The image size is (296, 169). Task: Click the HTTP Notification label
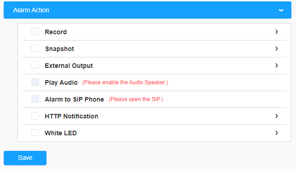(72, 116)
